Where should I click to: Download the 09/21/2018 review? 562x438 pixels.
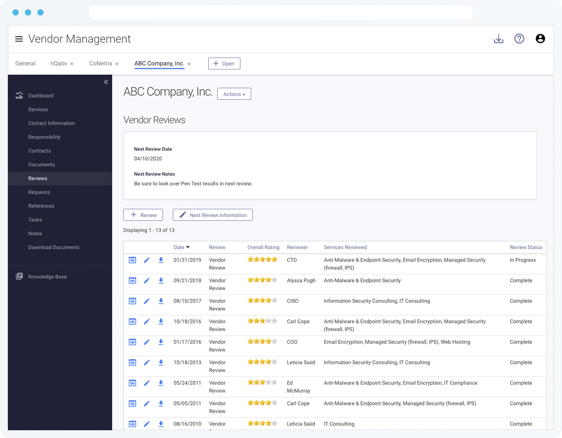tap(161, 281)
